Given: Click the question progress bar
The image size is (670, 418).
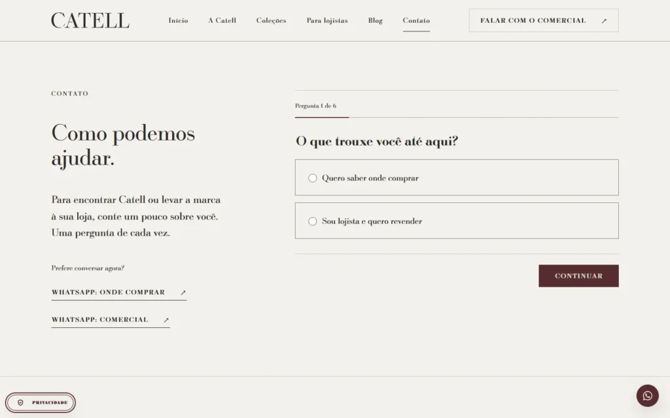Looking at the screenshot, I should (457, 118).
